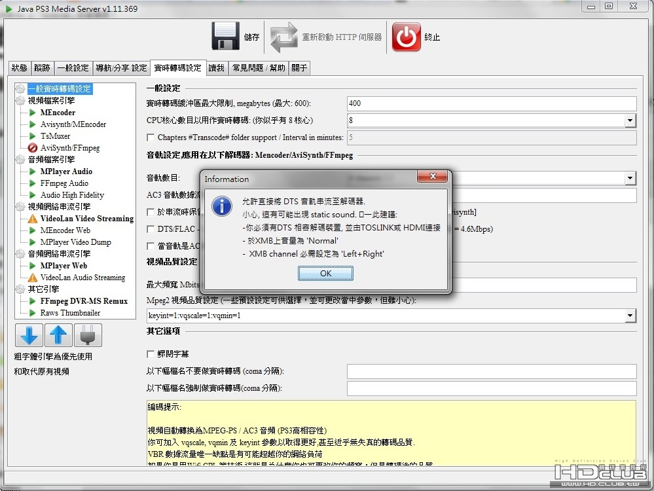This screenshot has height=491, width=654.
Task: Close the Information dialog with X
Action: tap(433, 176)
